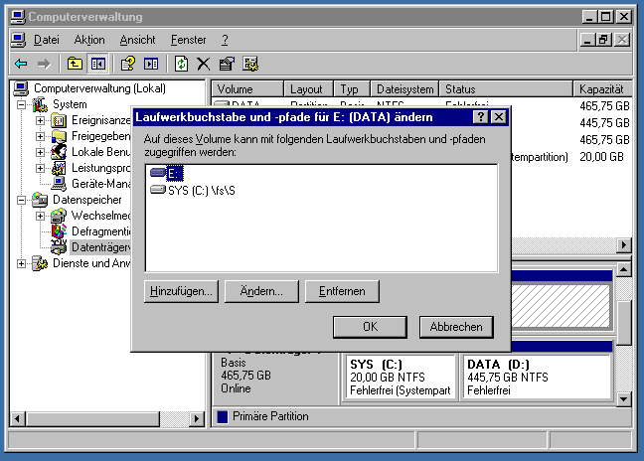Select Freigegebene folder tree item
The width and height of the screenshot is (644, 461).
pyautogui.click(x=100, y=136)
